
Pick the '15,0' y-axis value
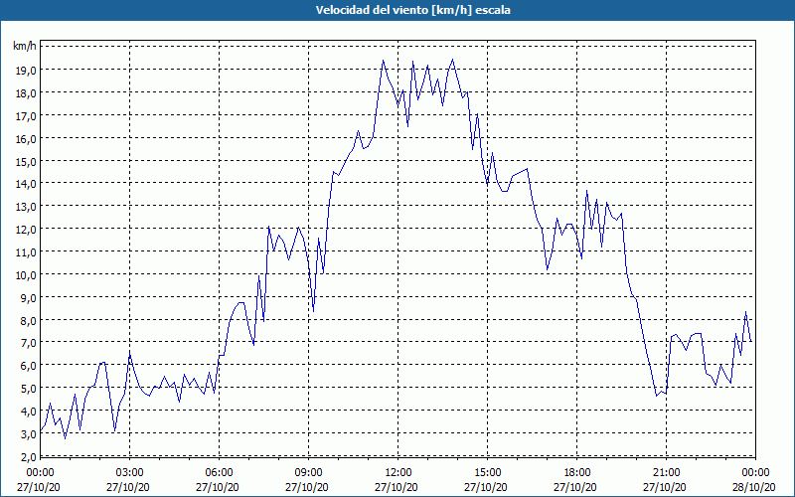[x=26, y=162]
